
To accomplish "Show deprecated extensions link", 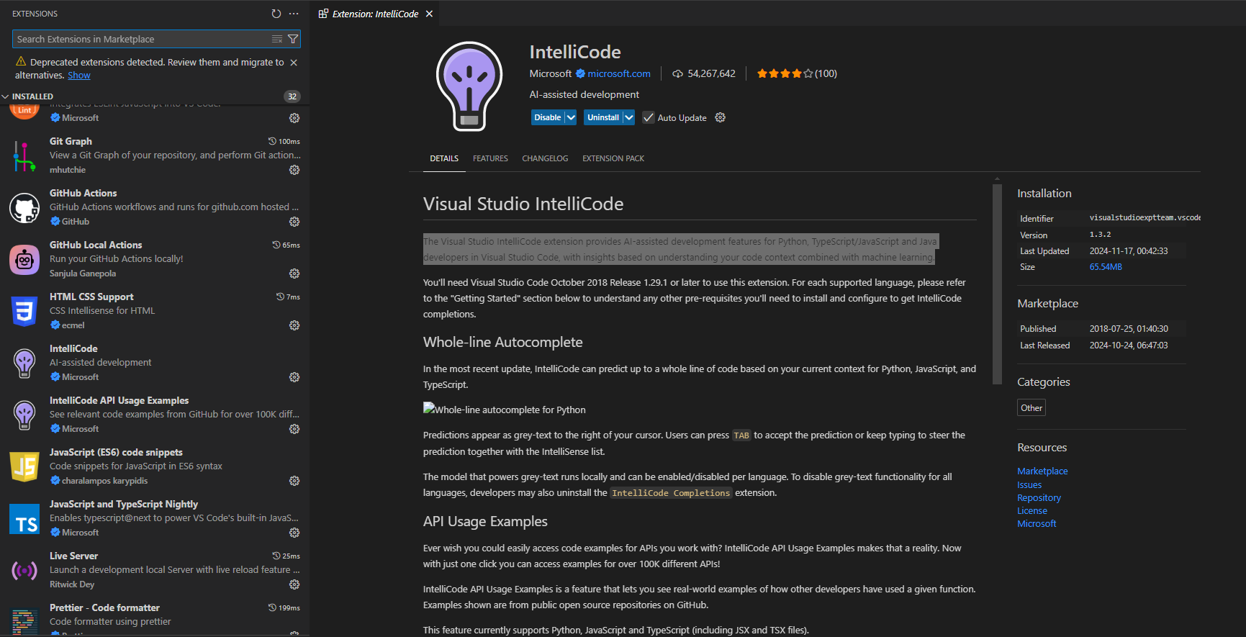I will [79, 76].
